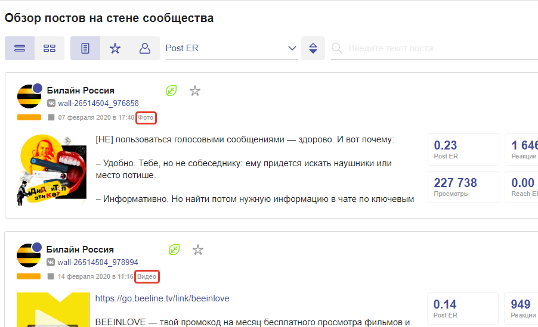Image resolution: width=538 pixels, height=327 pixels.
Task: Click the first post text about голосовыми сообщениями
Action: pos(255,169)
